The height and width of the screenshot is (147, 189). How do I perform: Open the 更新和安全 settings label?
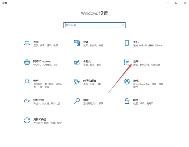coord(40,119)
